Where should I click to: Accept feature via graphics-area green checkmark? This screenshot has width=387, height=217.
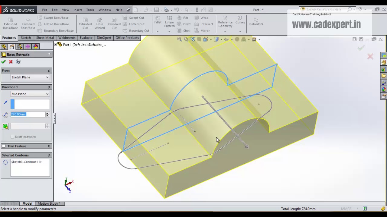point(361,48)
